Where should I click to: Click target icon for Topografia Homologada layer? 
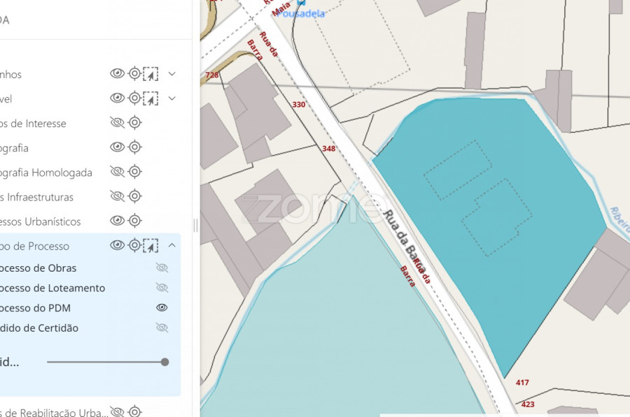(135, 172)
